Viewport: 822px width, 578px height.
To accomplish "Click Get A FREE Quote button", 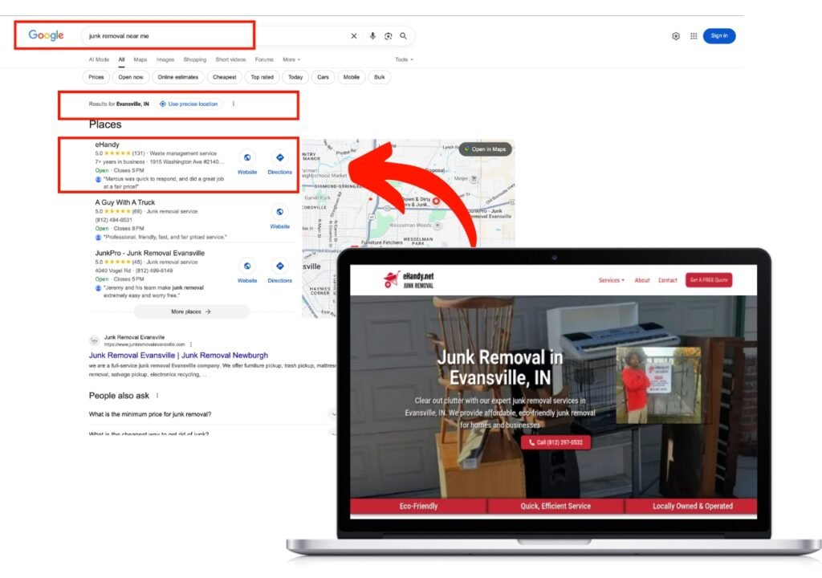I will click(709, 280).
